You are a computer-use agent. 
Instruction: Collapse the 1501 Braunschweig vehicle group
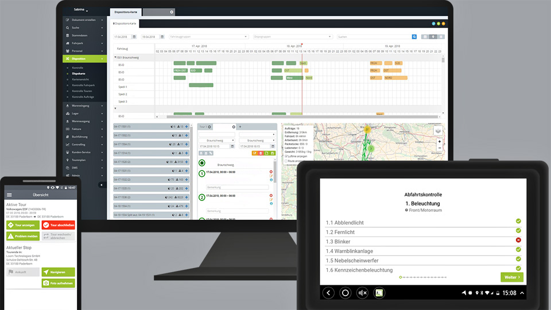(x=115, y=57)
